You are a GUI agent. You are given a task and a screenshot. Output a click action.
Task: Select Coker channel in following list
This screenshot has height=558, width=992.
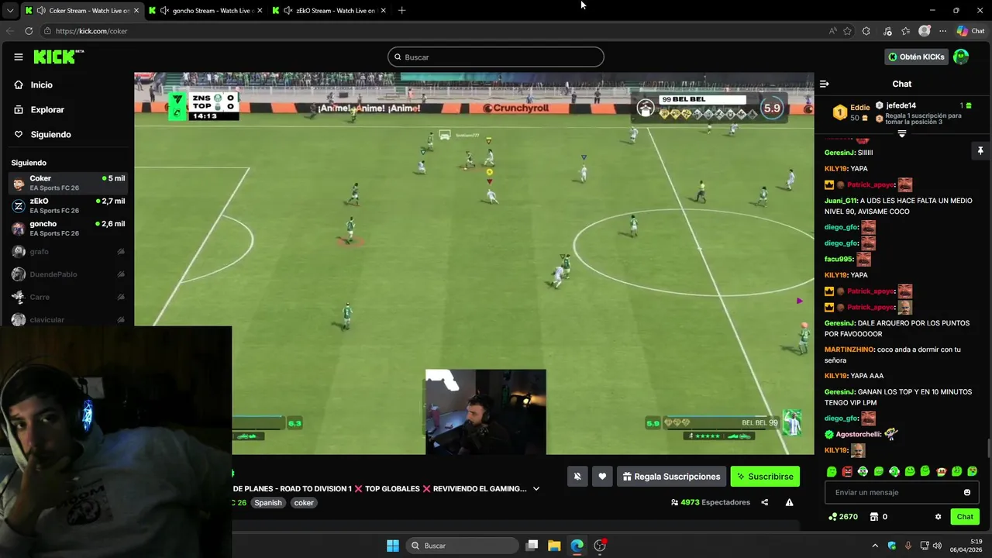[x=69, y=183]
